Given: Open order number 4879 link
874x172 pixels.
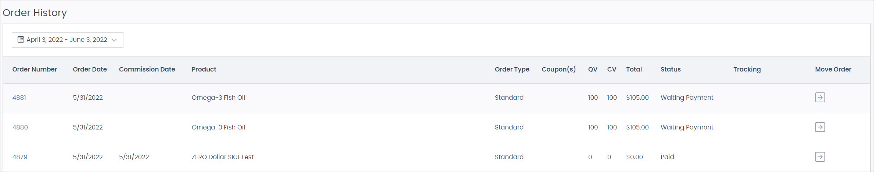Looking at the screenshot, I should 20,157.
